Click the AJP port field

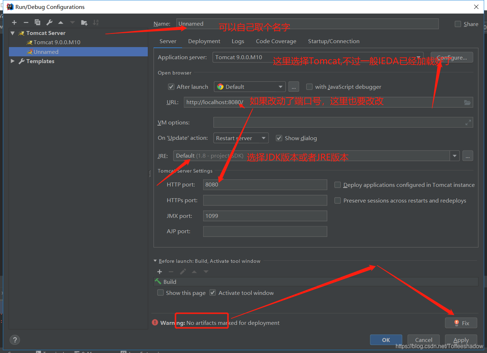coord(265,231)
